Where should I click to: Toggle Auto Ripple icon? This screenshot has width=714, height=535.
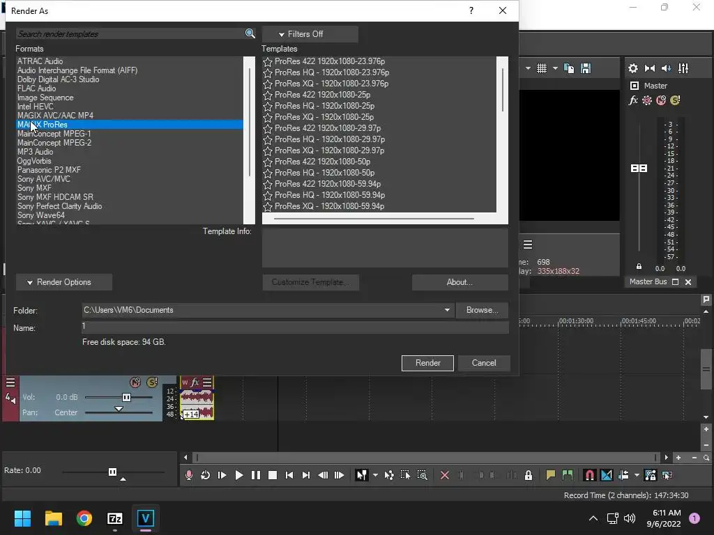(623, 475)
